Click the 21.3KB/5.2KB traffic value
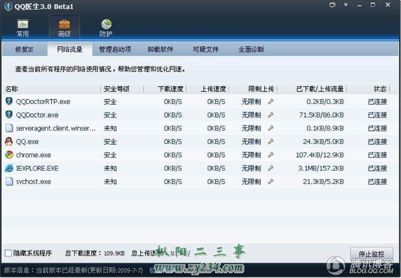Image resolution: width=401 pixels, height=278 pixels. 323,181
